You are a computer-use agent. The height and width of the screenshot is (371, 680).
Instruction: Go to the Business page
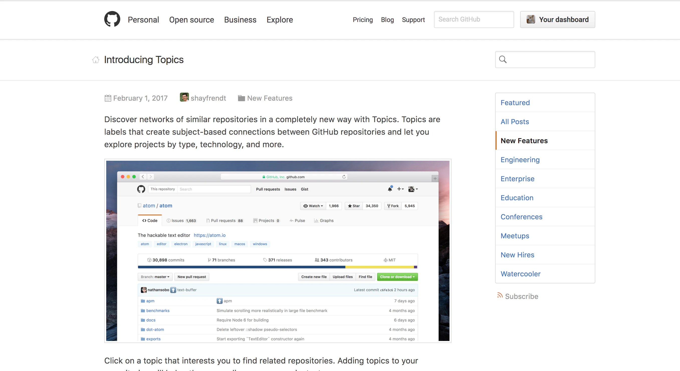click(x=240, y=20)
